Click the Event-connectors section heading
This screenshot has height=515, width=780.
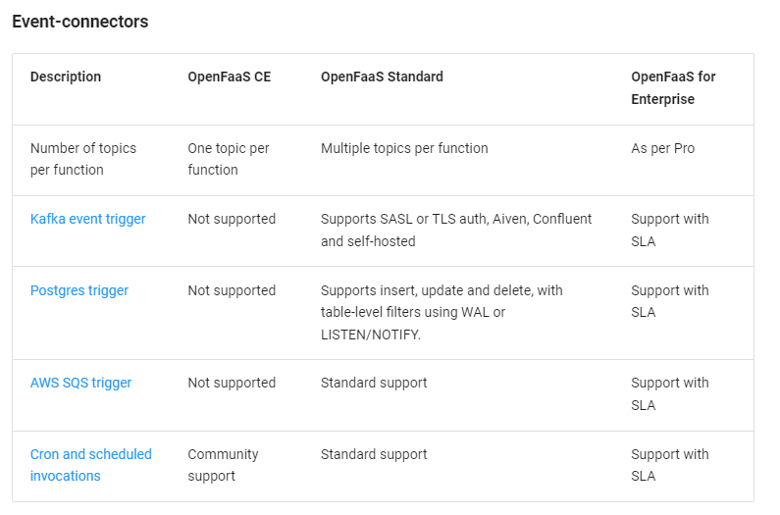[x=80, y=22]
